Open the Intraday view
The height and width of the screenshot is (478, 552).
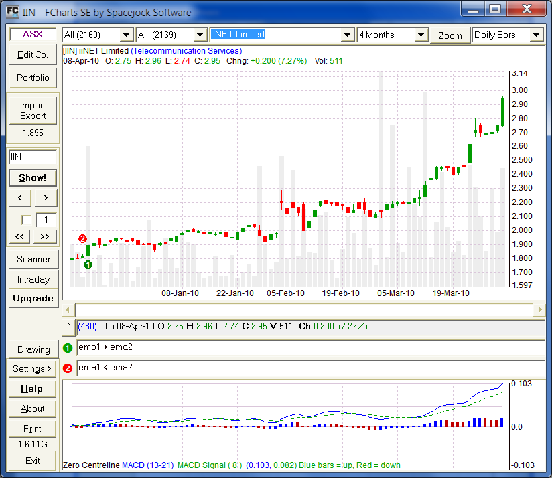(33, 280)
